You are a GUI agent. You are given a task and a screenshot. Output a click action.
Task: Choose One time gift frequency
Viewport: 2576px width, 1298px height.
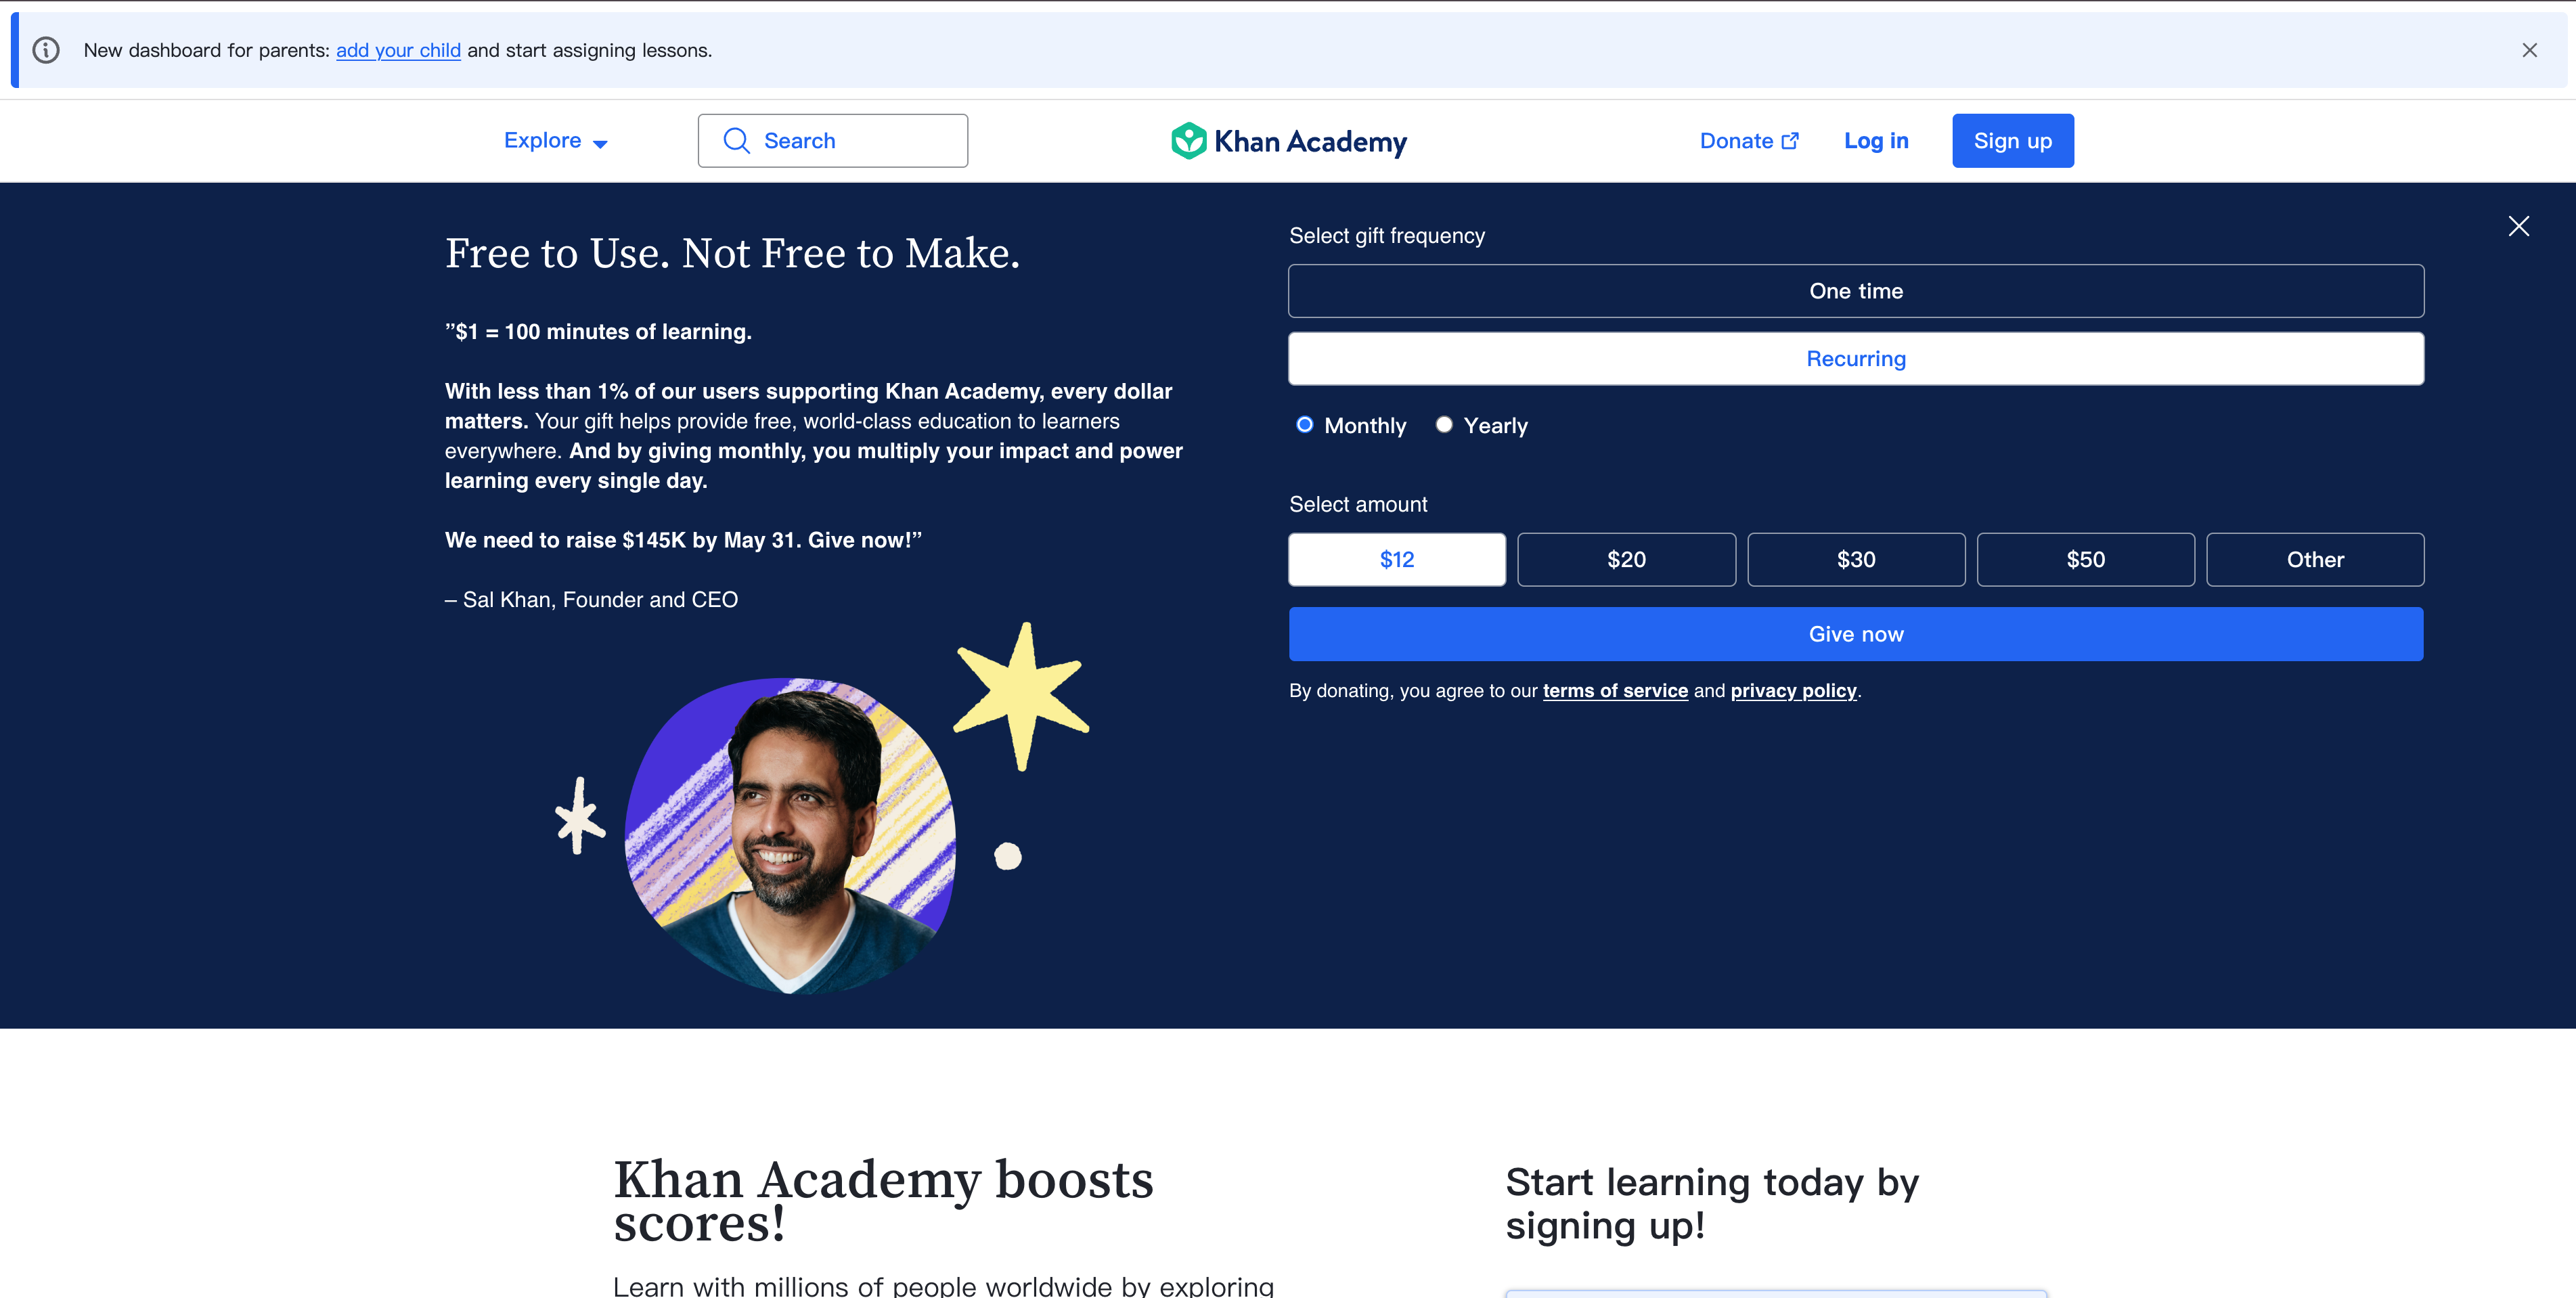tap(1855, 291)
